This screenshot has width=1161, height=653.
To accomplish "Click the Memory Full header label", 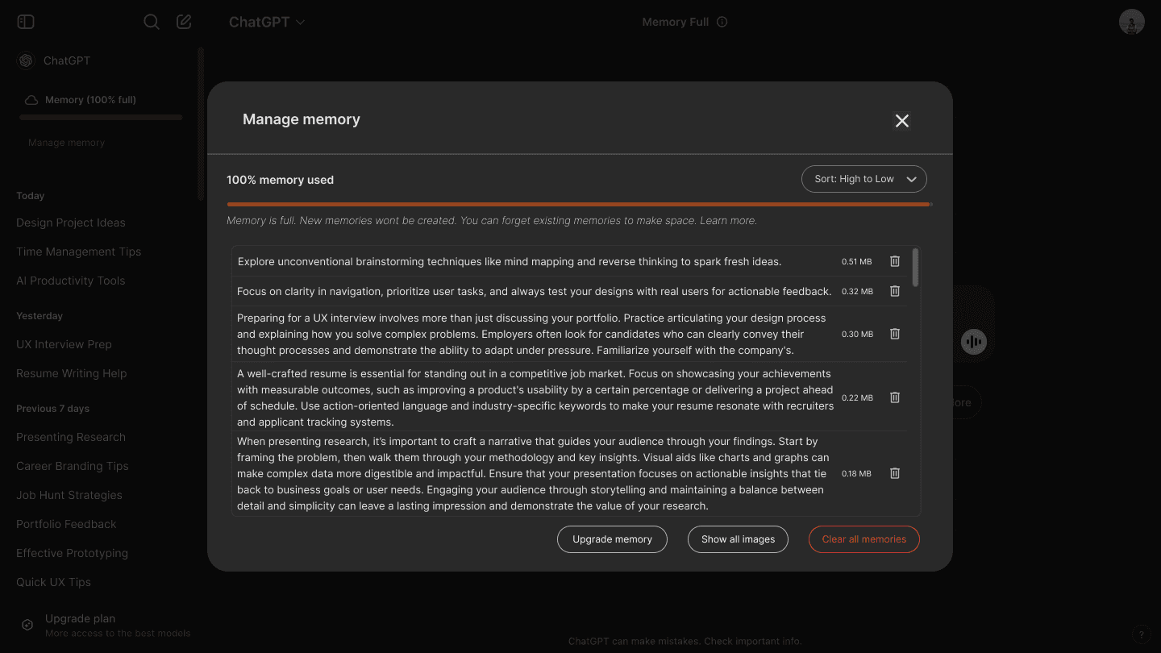I will pyautogui.click(x=675, y=22).
